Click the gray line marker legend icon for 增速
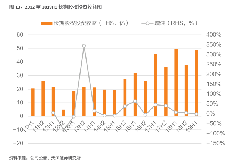The width and height of the screenshot is (225, 160). pos(147,23)
